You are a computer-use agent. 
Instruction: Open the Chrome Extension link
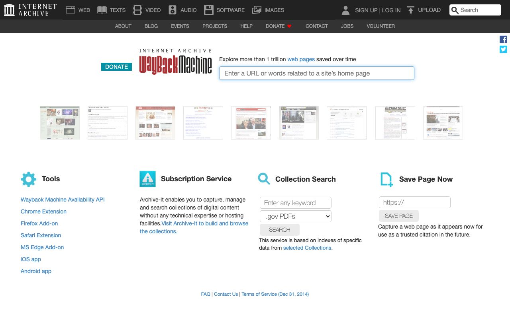43,211
